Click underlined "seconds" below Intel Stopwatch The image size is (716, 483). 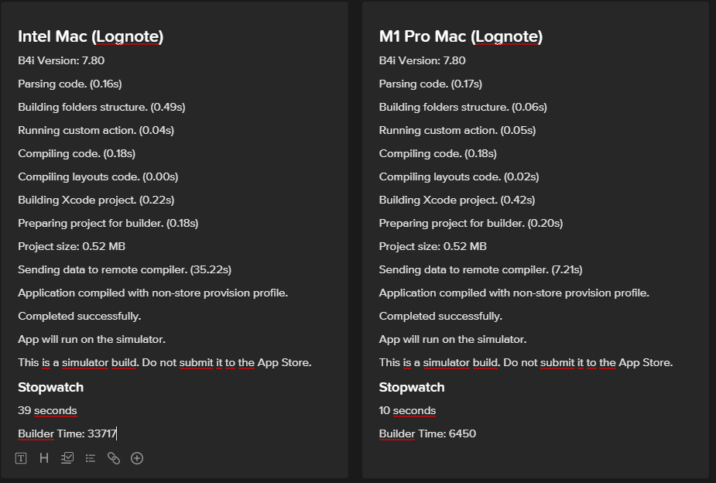(54, 410)
